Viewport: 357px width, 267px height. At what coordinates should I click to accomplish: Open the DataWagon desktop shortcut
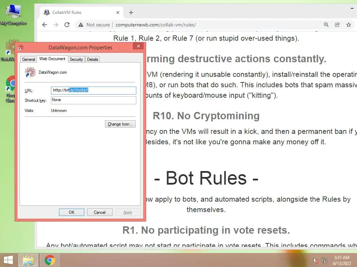coord(9,50)
